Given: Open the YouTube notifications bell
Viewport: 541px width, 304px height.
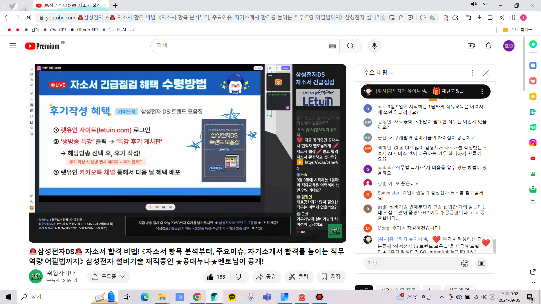Looking at the screenshot, I should (x=488, y=46).
